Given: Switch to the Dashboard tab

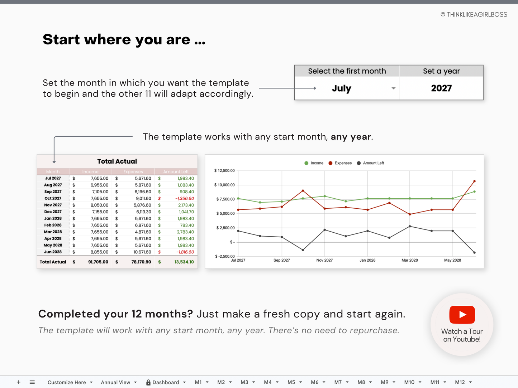Looking at the screenshot, I should tap(166, 382).
